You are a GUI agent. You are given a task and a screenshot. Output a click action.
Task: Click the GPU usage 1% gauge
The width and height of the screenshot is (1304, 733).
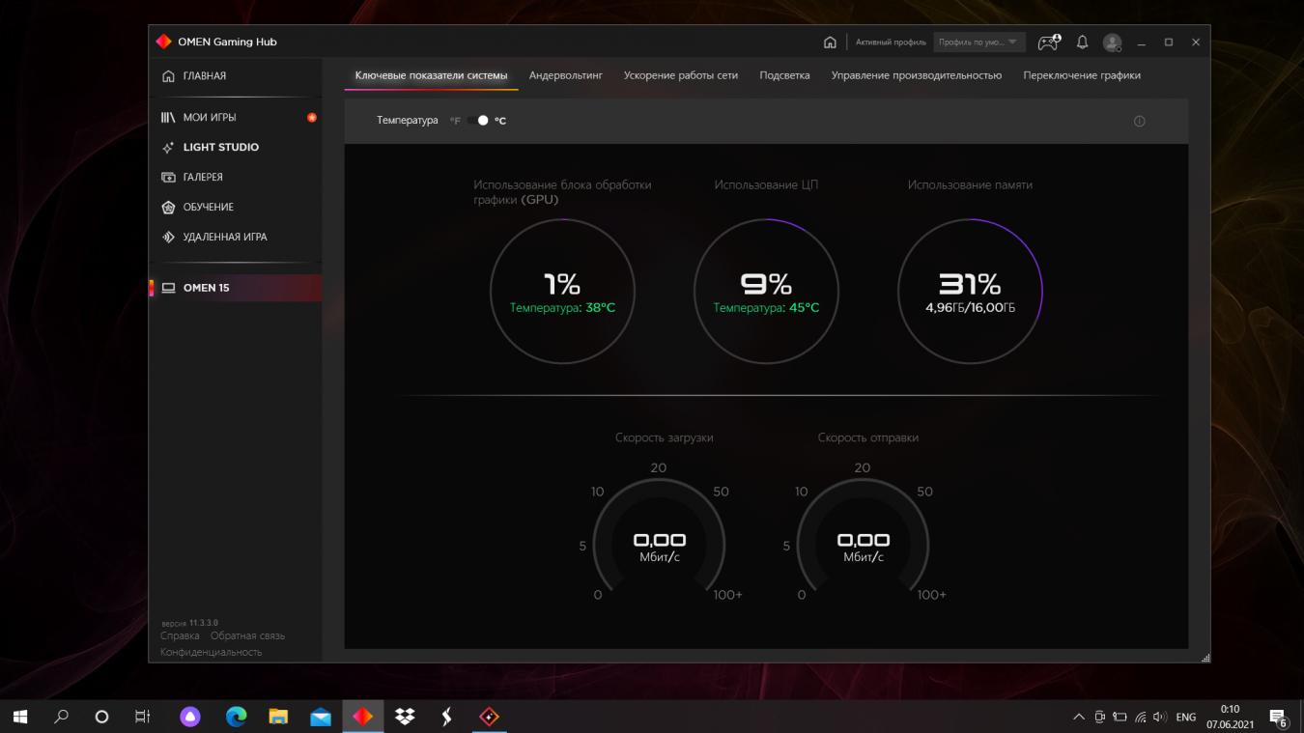pyautogui.click(x=562, y=292)
